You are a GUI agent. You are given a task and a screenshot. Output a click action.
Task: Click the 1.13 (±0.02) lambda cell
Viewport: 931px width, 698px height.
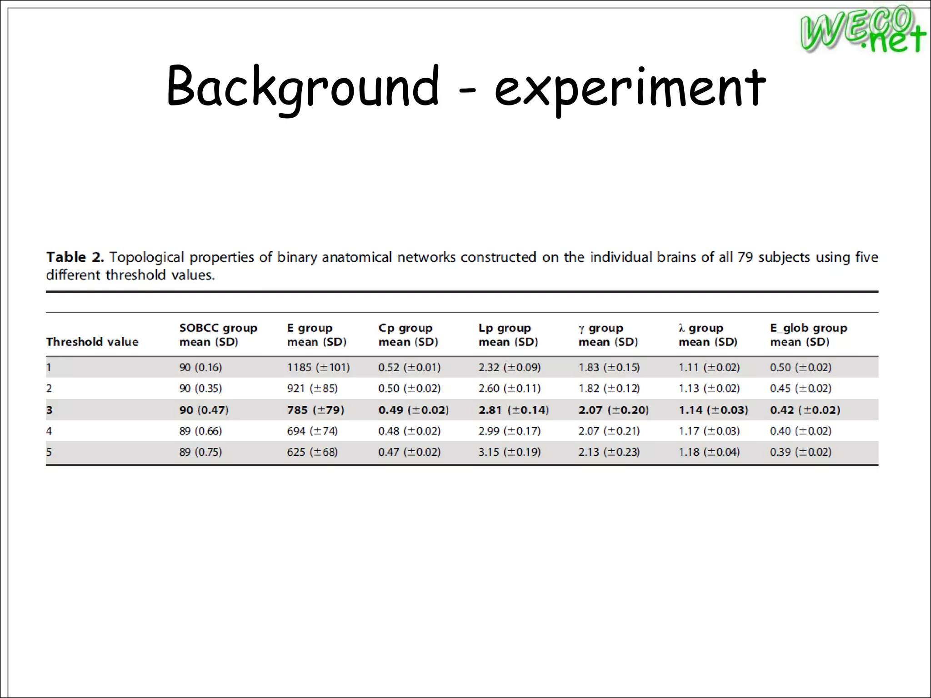[709, 389]
